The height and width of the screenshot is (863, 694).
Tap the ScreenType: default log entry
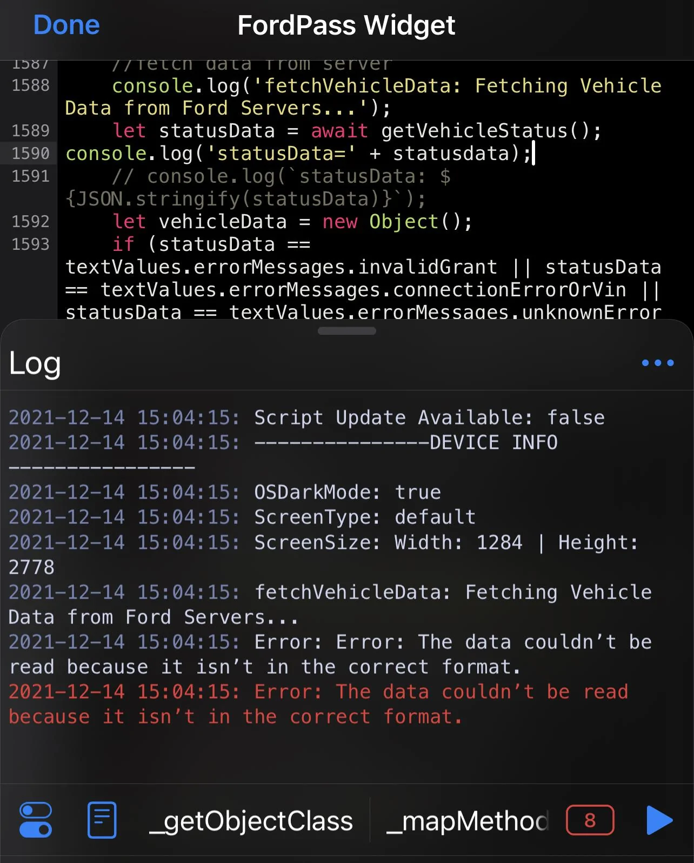(242, 517)
